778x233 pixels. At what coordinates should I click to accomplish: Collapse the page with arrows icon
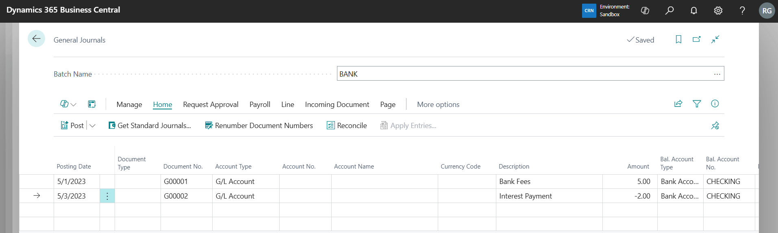pyautogui.click(x=715, y=39)
